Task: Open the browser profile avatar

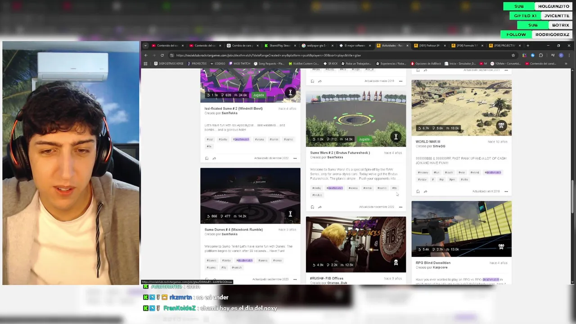Action: (x=561, y=55)
